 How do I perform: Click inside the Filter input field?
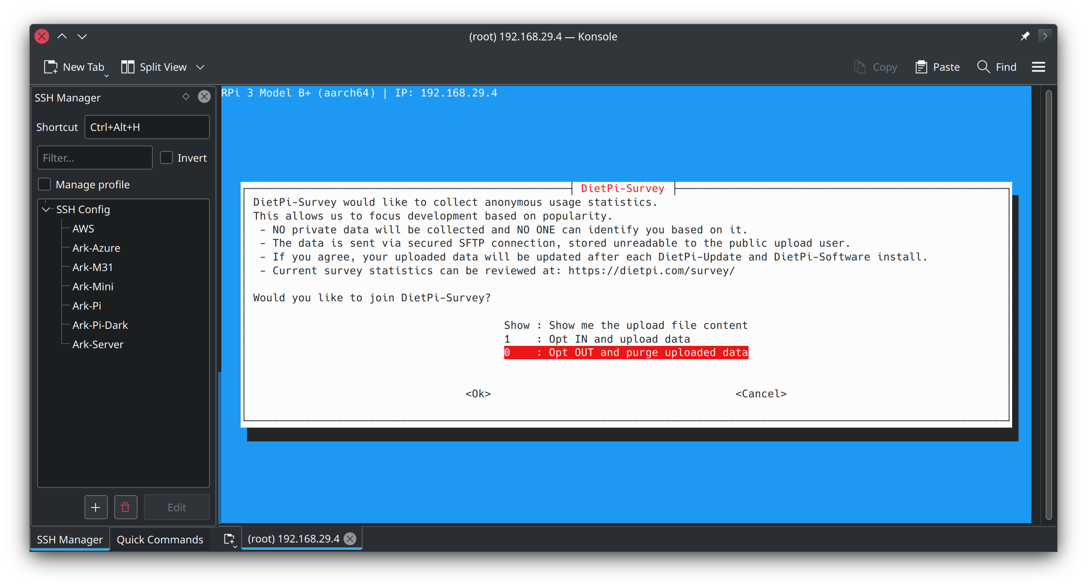pos(95,158)
